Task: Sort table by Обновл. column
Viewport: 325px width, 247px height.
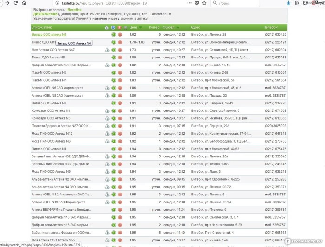Action: 169,27
